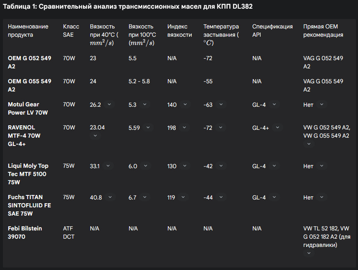Expand chevron beside Liqui Moly -42 temperature

tap(221, 166)
